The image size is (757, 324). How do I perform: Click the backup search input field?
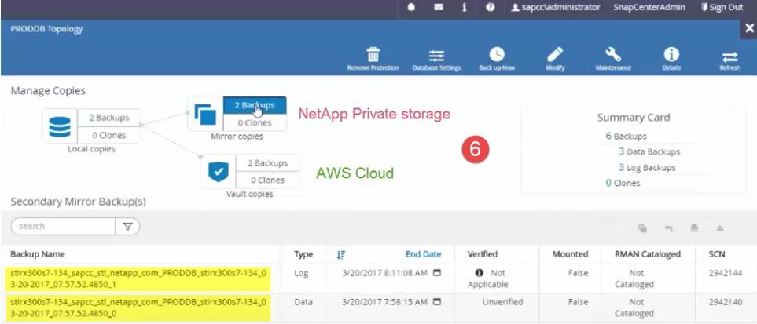click(63, 227)
